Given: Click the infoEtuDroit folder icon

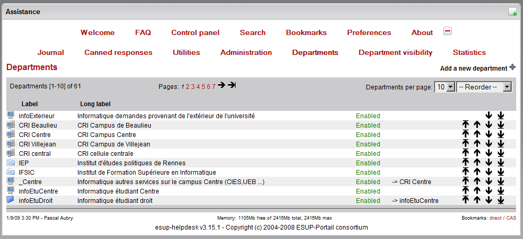Looking at the screenshot, I should pos(10,200).
